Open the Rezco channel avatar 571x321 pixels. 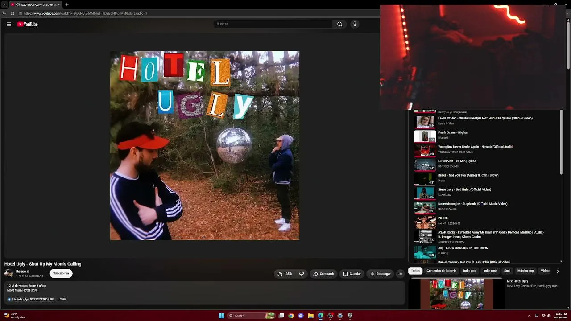9,273
